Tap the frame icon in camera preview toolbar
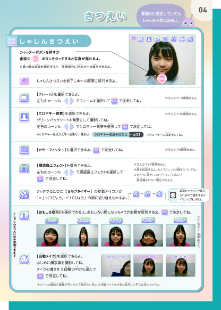The height and width of the screenshot is (310, 221). (140, 39)
